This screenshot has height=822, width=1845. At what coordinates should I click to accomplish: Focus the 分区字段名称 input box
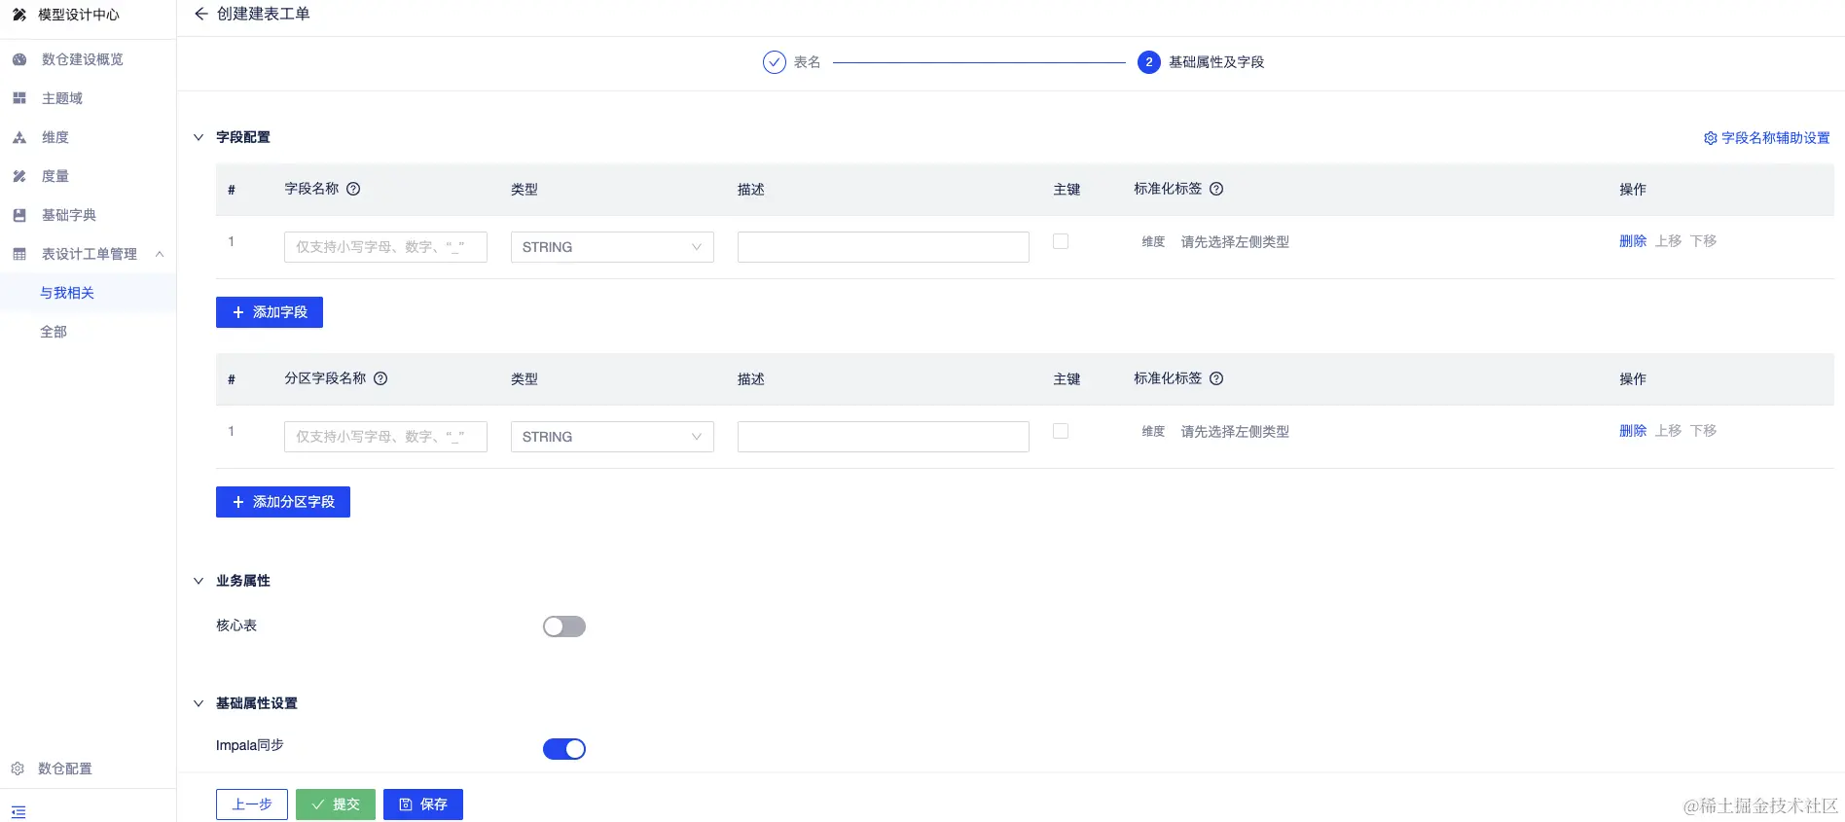[385, 437]
